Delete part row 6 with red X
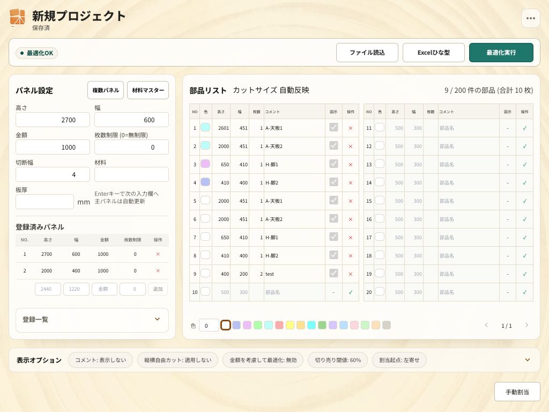The height and width of the screenshot is (412, 549). (351, 219)
